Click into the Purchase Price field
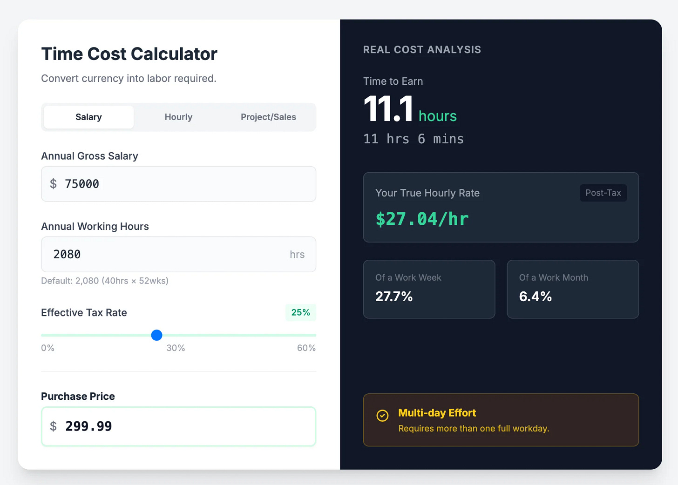 coord(178,426)
